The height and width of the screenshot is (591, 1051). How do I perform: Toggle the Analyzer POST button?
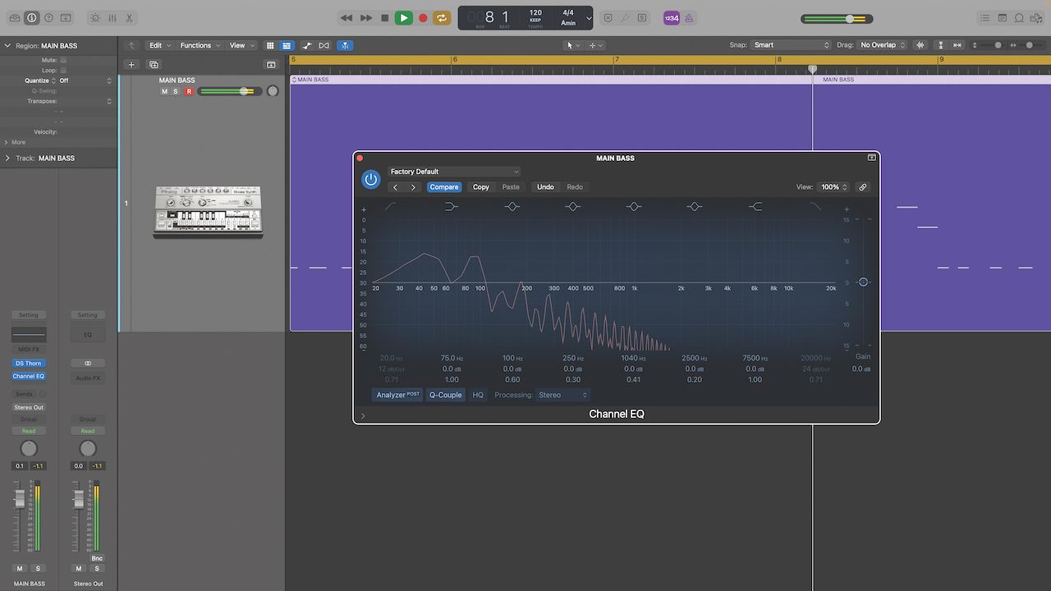point(397,395)
